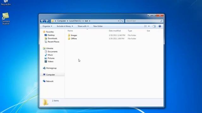202x113 pixels.
Task: Show the preview pane
Action: point(154,26)
